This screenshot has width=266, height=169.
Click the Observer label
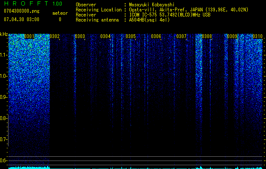coord(86,5)
